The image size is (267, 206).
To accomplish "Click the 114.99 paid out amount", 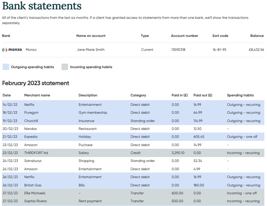I will tap(198, 121).
